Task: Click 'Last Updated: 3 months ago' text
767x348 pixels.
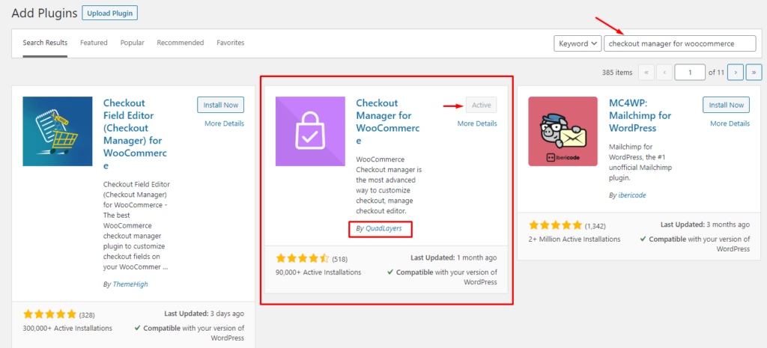Action: point(706,225)
